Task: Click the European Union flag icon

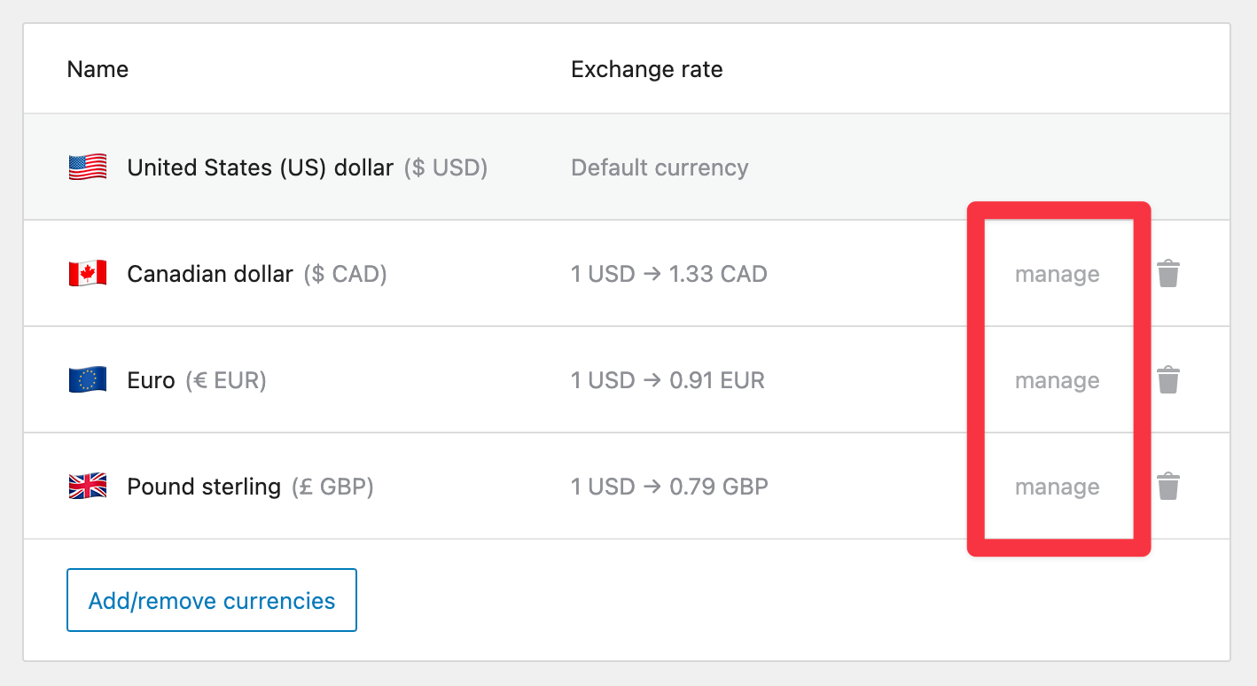Action: point(86,379)
